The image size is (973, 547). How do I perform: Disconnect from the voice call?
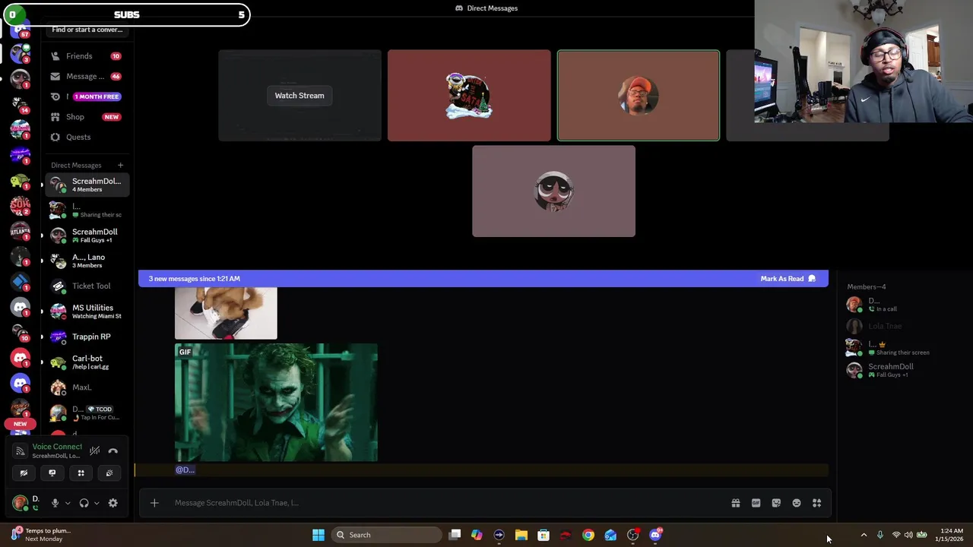pyautogui.click(x=113, y=451)
